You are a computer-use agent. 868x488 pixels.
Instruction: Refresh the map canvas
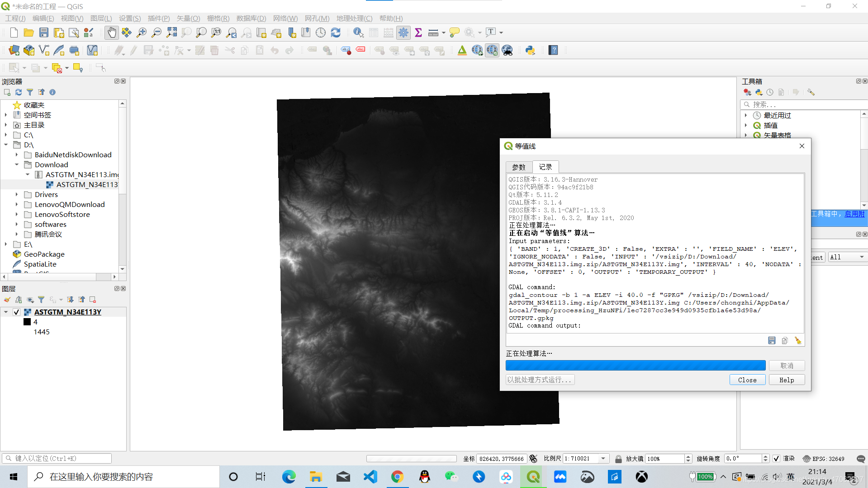pos(336,33)
